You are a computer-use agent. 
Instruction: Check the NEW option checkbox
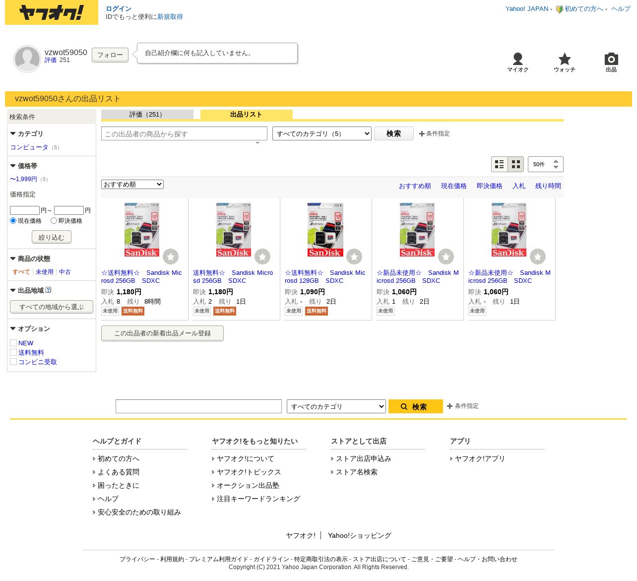pyautogui.click(x=13, y=343)
